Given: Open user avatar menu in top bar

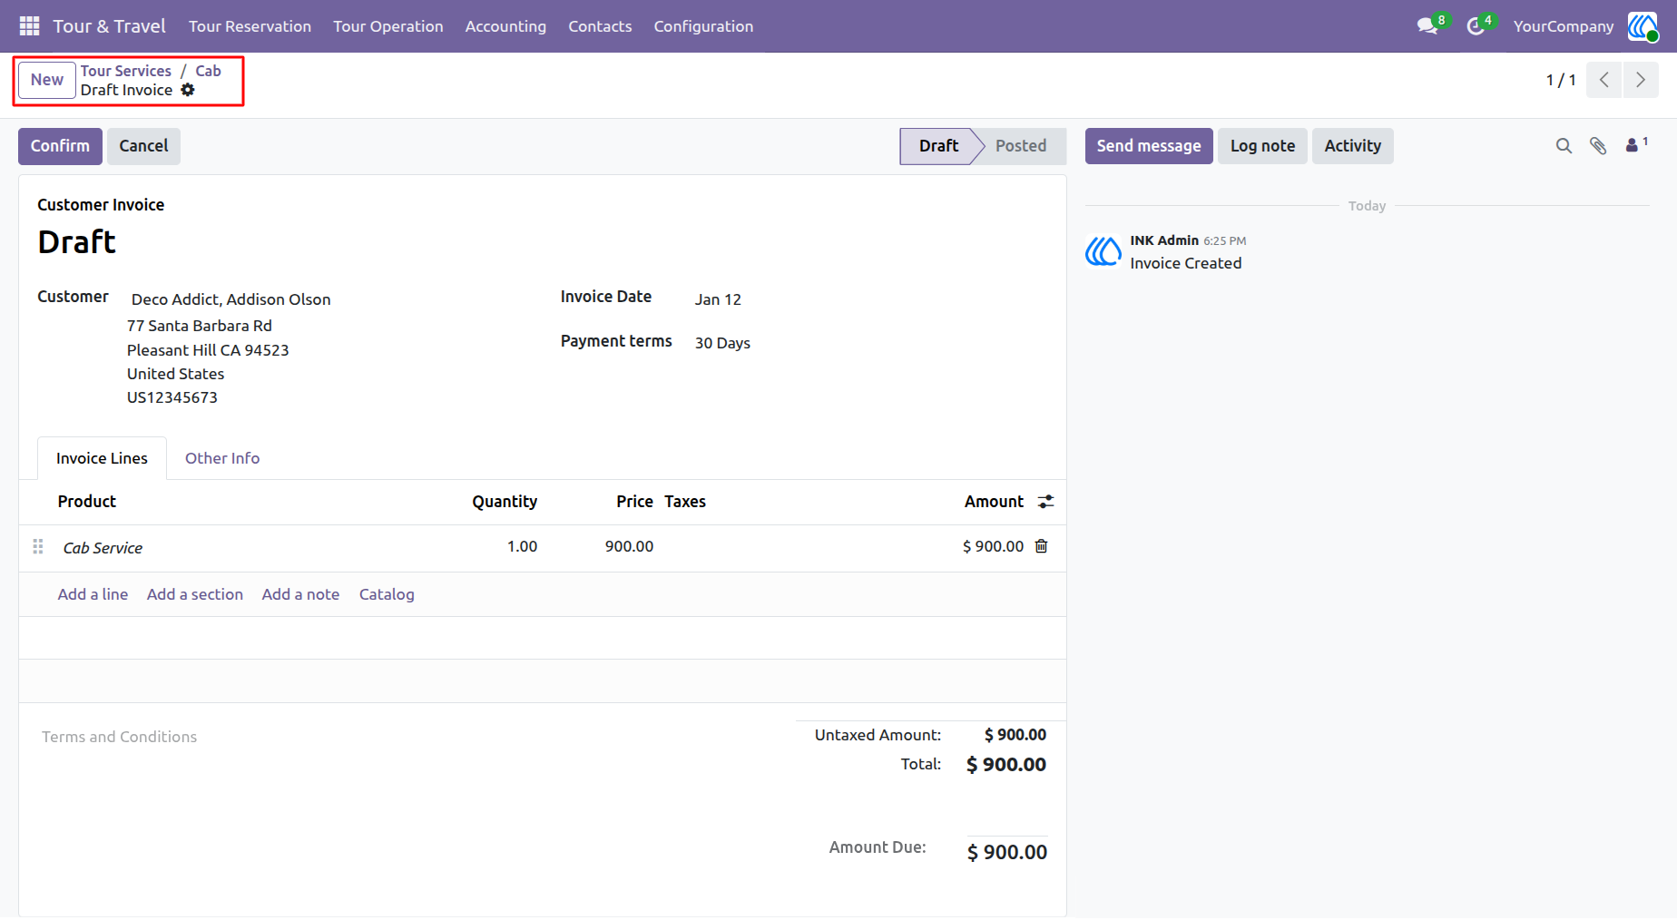Looking at the screenshot, I should pyautogui.click(x=1643, y=26).
